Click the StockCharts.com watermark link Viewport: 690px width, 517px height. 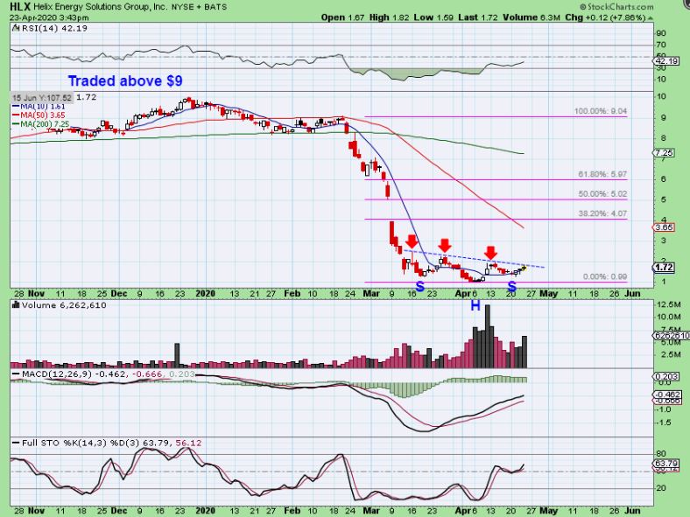coord(616,7)
